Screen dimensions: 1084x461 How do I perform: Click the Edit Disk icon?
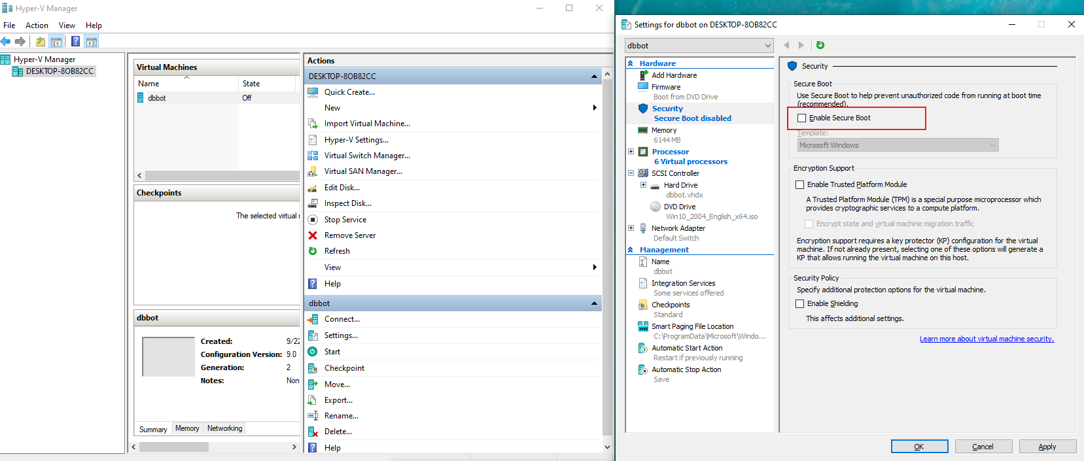point(313,188)
